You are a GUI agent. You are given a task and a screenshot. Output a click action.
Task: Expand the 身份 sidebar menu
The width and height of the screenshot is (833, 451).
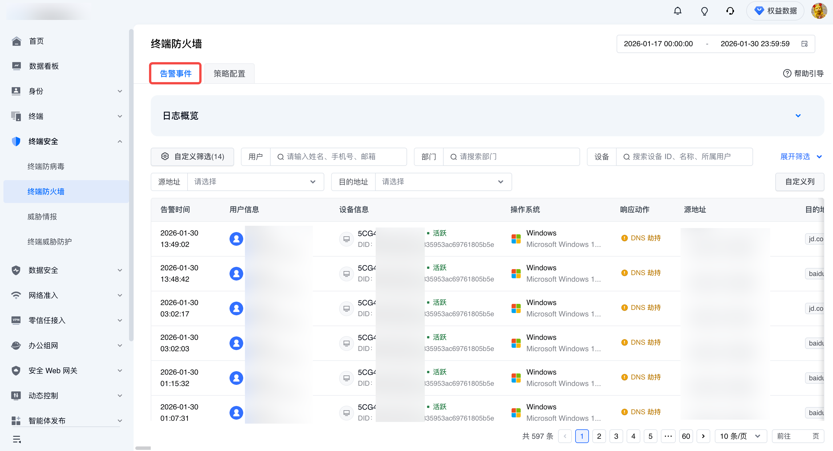pos(66,91)
